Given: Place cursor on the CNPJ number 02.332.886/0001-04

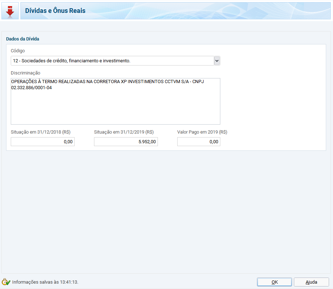Looking at the screenshot, I should [x=32, y=88].
